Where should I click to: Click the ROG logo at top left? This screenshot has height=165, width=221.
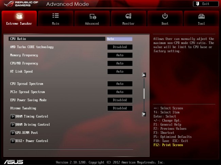point(9,4)
